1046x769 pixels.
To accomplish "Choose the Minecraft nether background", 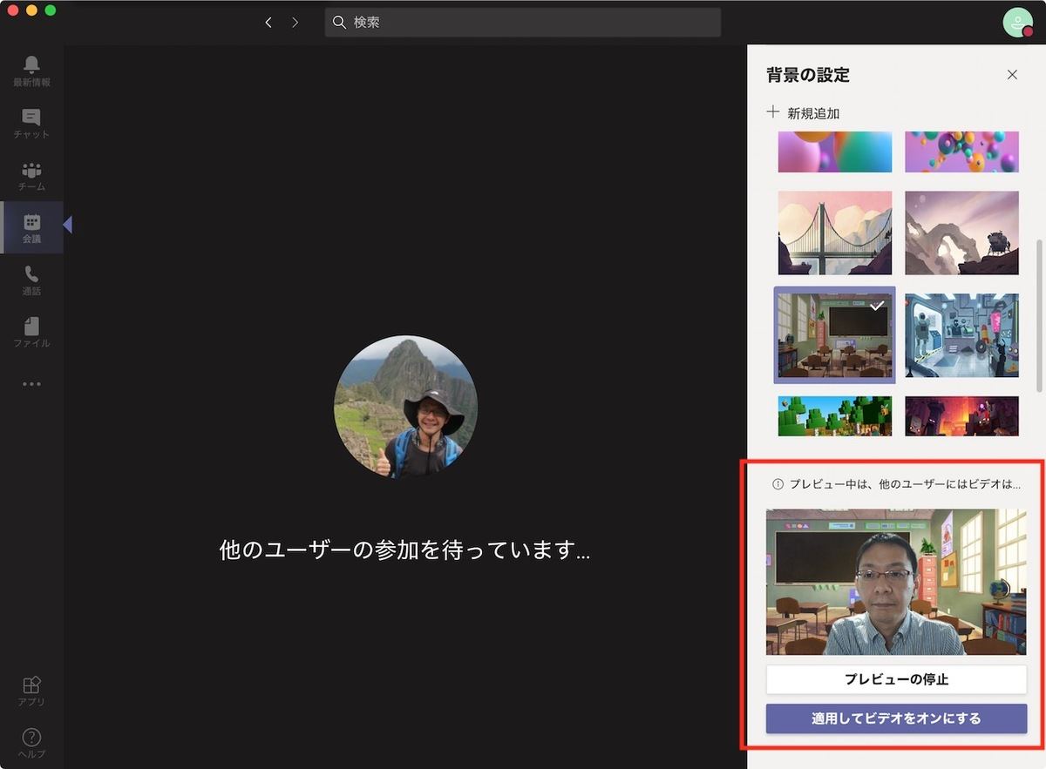I will [961, 416].
